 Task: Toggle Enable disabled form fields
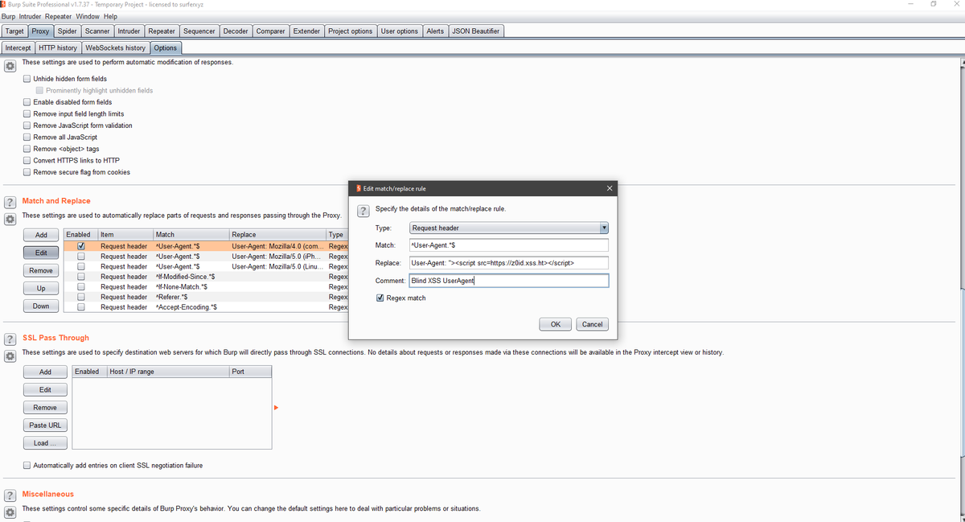[27, 102]
